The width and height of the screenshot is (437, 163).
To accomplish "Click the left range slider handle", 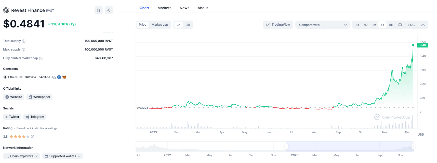I will 286,146.
